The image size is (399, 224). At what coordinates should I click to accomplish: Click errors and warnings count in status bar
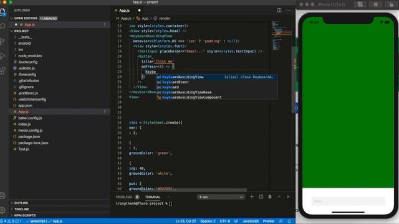[11, 222]
